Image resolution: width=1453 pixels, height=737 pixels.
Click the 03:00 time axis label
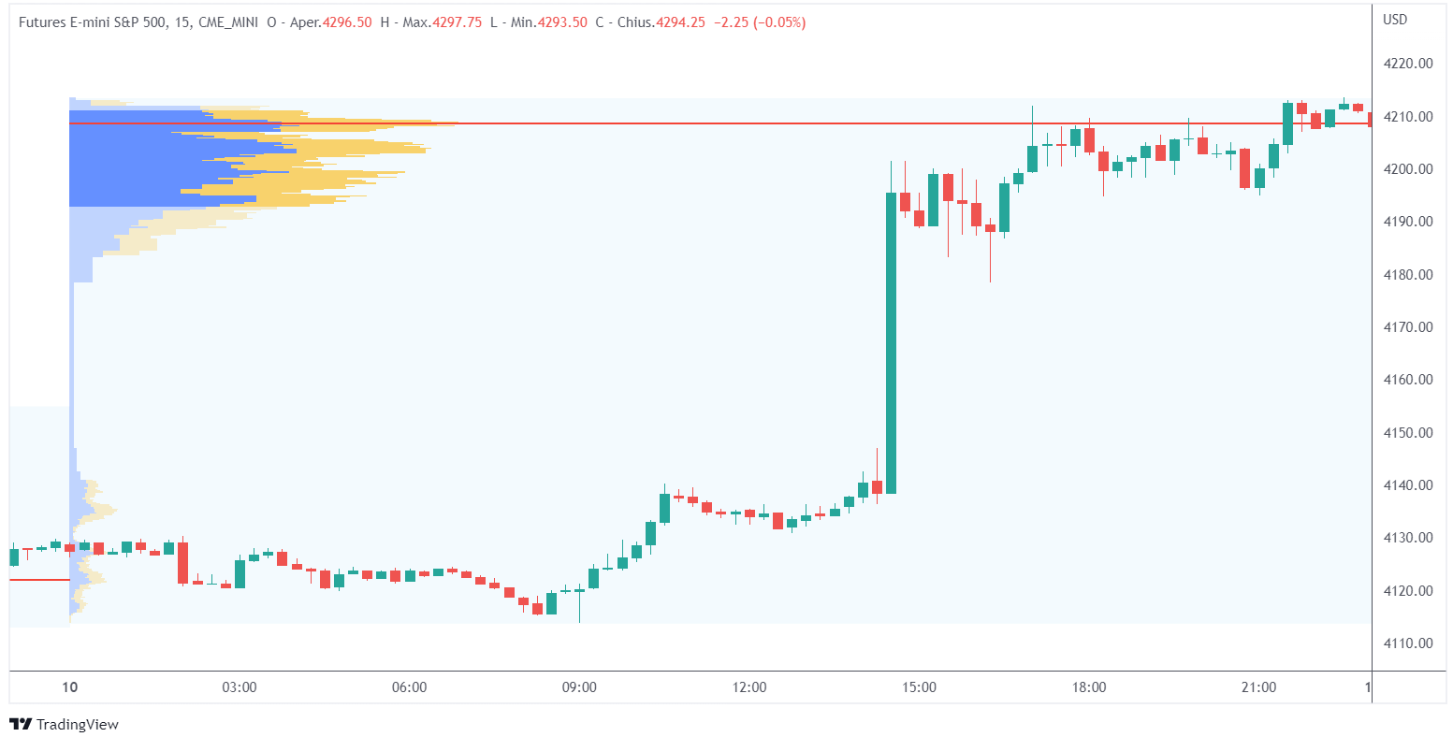pos(240,687)
